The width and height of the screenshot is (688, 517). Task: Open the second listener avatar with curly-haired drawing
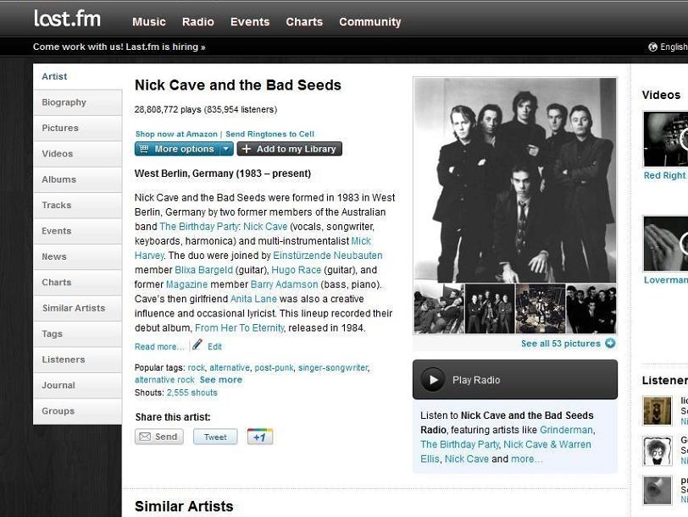[657, 450]
